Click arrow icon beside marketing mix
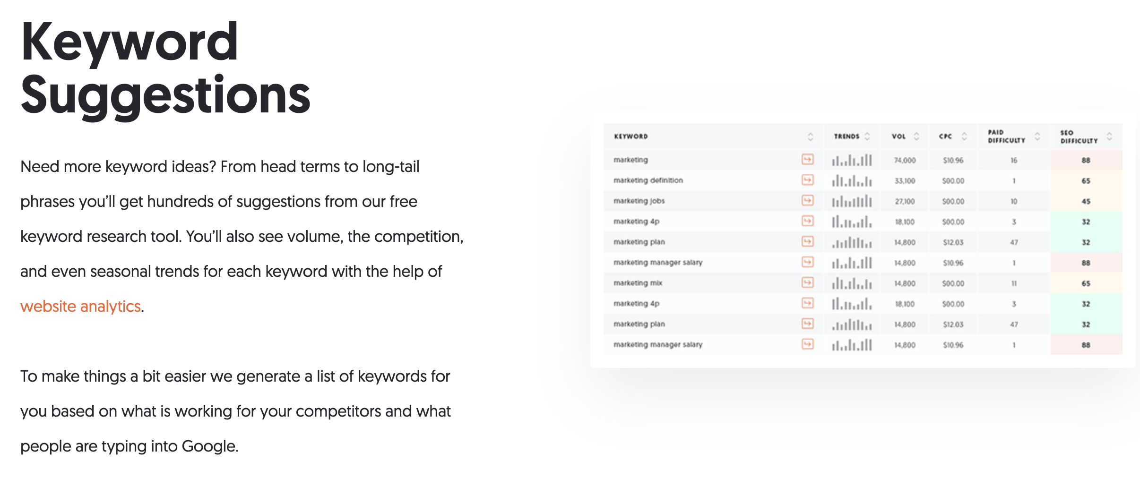This screenshot has width=1140, height=478. tap(808, 283)
